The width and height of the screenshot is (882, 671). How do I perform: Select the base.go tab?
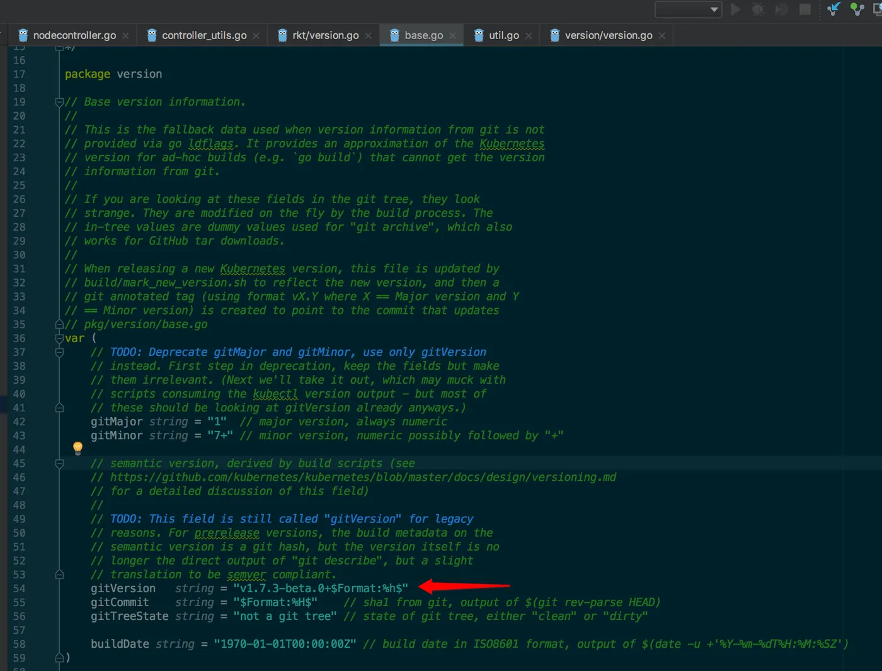tap(423, 35)
